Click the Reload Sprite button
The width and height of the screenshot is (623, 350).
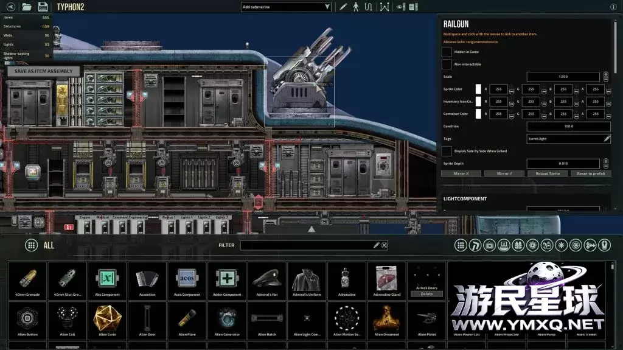pyautogui.click(x=548, y=173)
